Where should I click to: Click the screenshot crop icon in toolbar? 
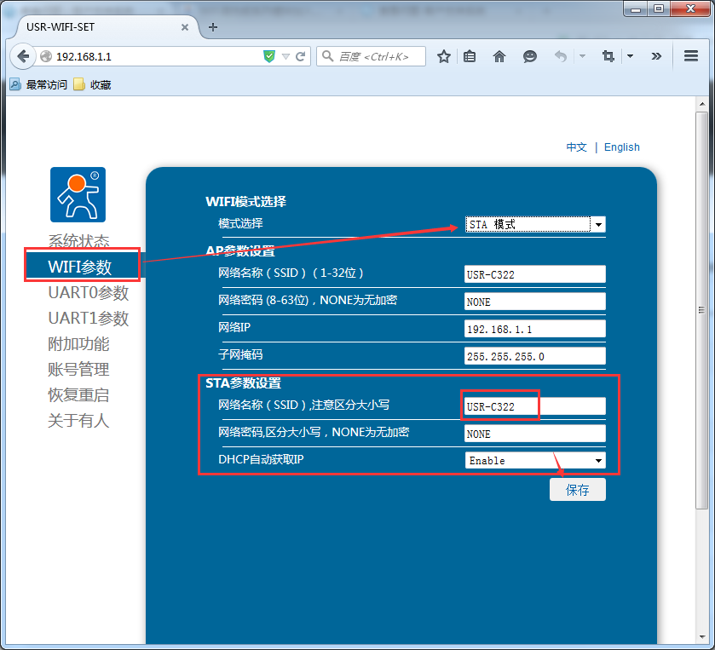pyautogui.click(x=608, y=56)
